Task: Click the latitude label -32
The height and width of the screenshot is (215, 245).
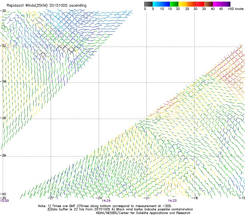Action: pos(3,46)
